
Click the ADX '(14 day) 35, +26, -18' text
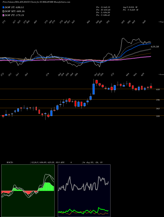(x=92, y=162)
